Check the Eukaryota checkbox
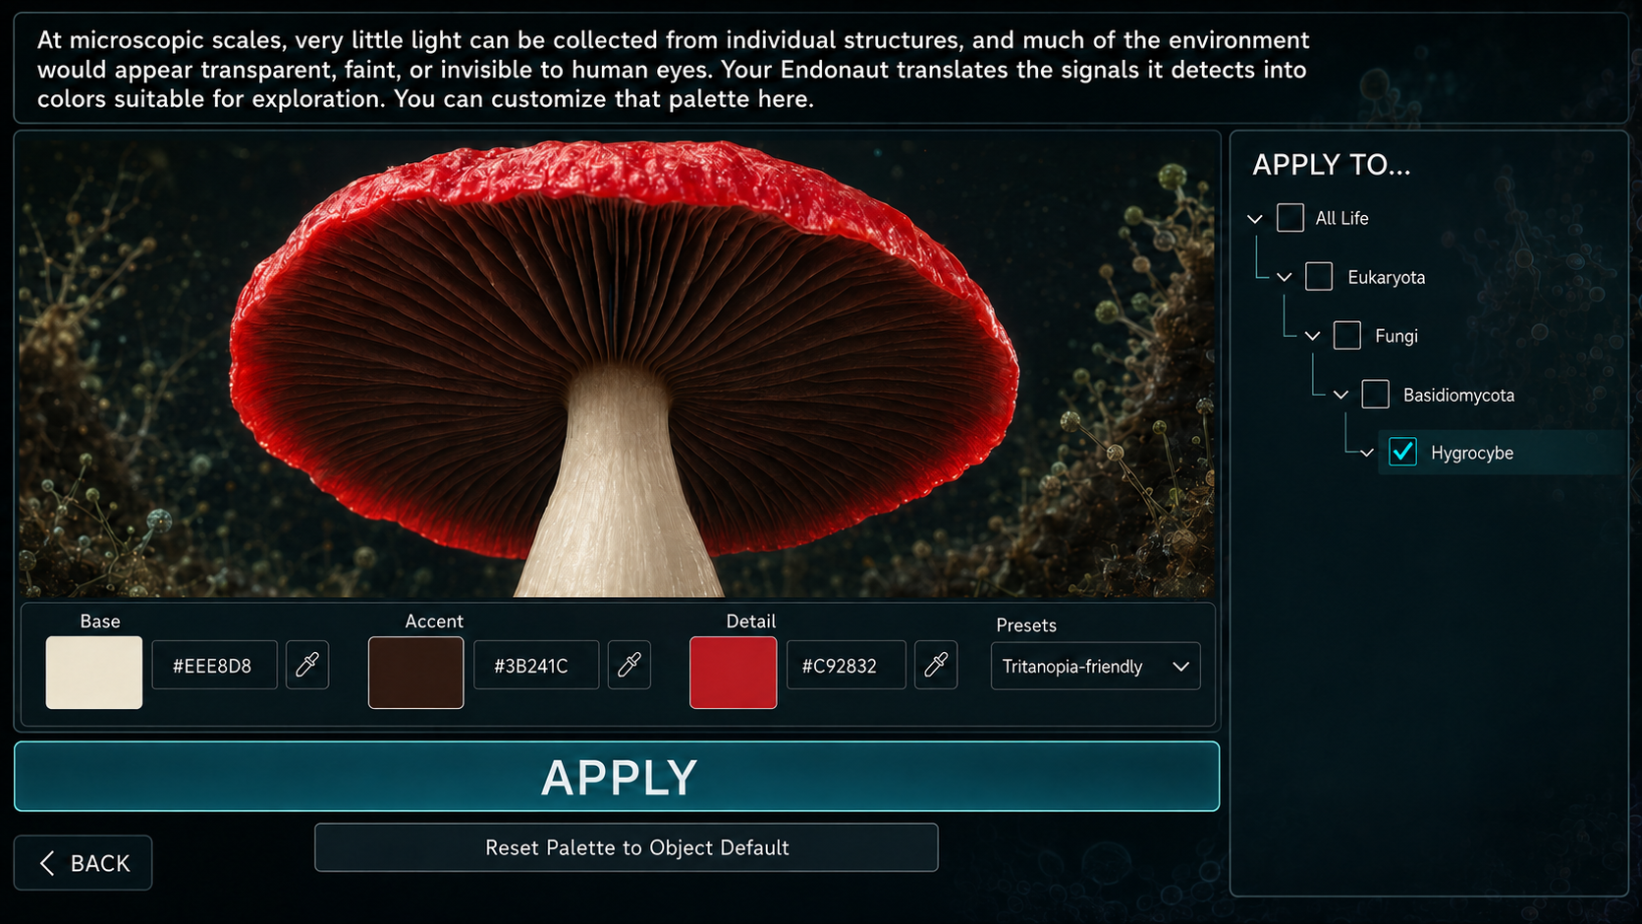Screen dimensions: 1642x924 click(1319, 277)
